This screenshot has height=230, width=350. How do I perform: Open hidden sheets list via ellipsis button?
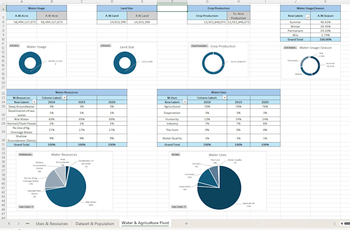(28, 223)
